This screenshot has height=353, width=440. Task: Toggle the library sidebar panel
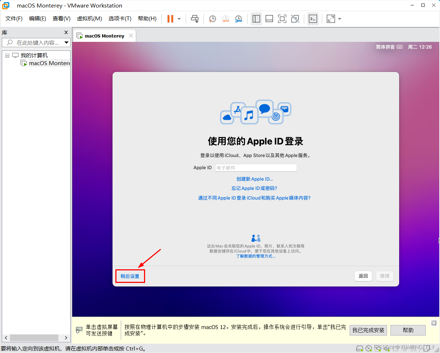click(x=256, y=19)
